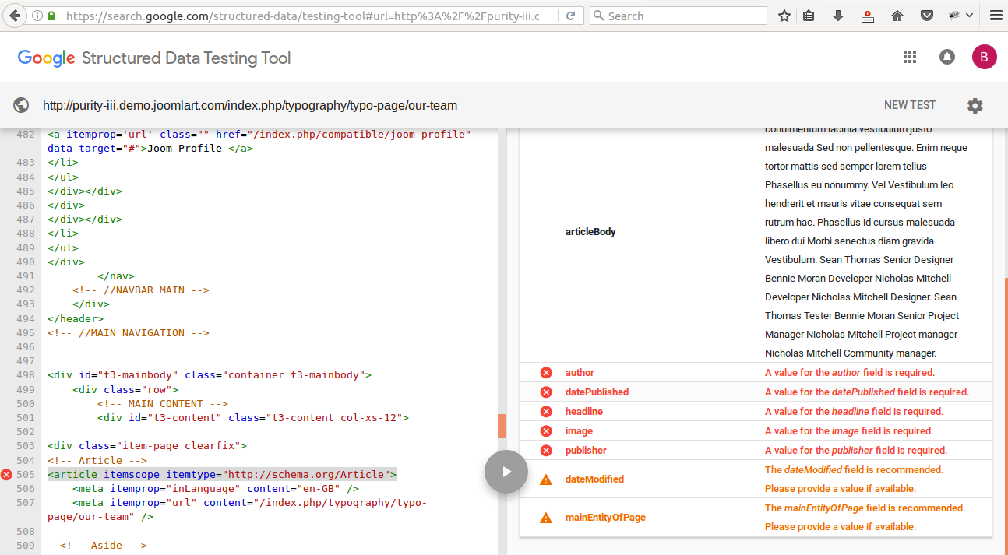Bookmark this page with the star icon

point(784,16)
